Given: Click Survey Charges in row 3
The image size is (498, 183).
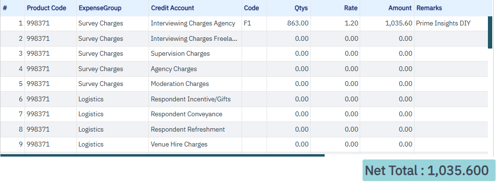Looking at the screenshot, I should pyautogui.click(x=112, y=54).
